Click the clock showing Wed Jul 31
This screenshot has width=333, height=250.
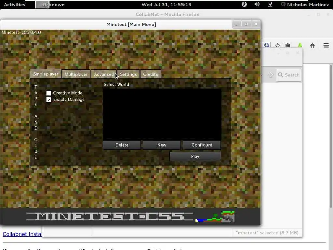[x=166, y=5]
